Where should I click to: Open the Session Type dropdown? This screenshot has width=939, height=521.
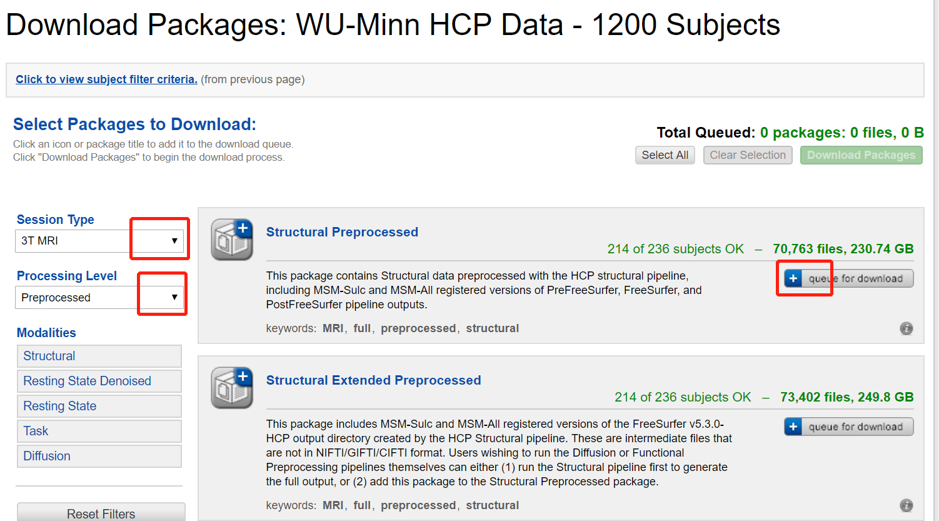click(100, 241)
